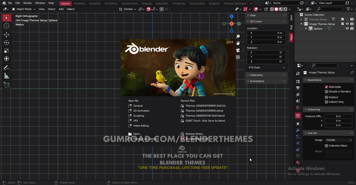
Task: Select the Rotate tool
Action: click(x=6, y=42)
